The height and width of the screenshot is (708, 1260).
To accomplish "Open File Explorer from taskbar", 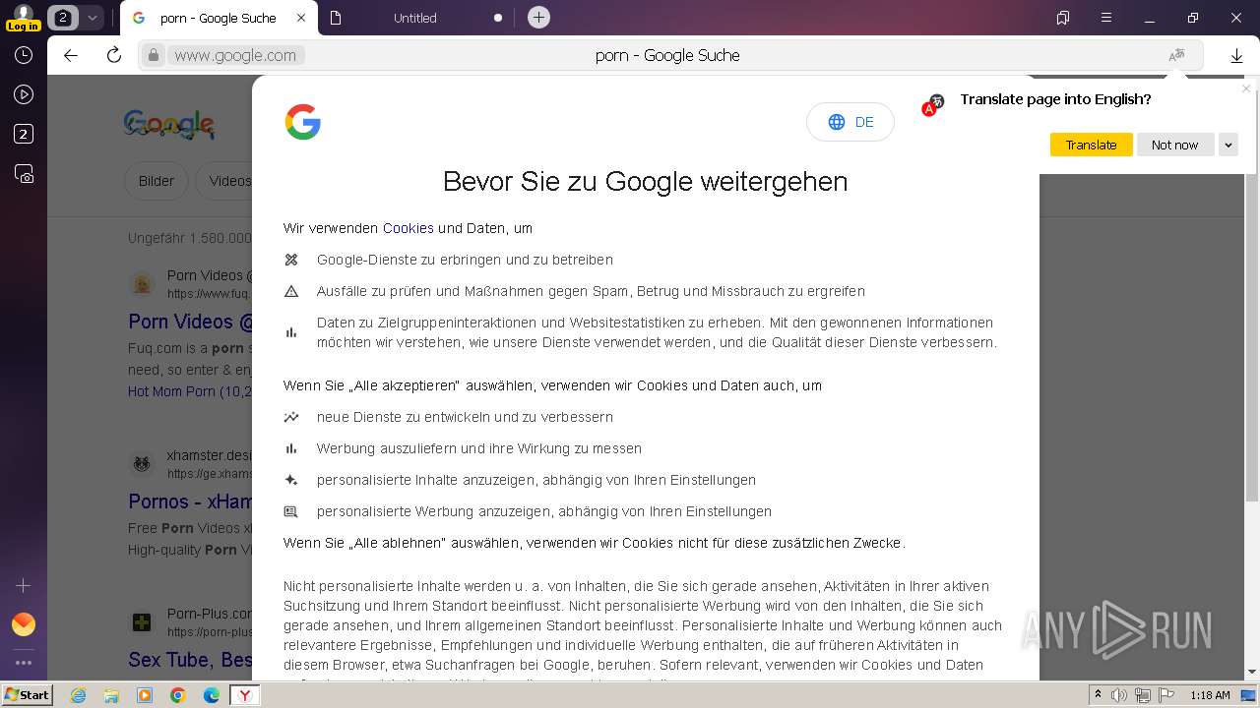I will click(111, 695).
